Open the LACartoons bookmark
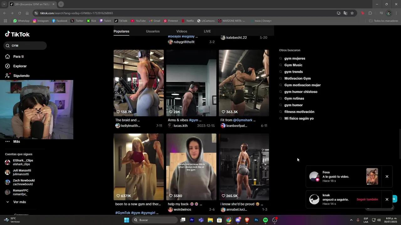Screen dimensions: 401x225 206,21
